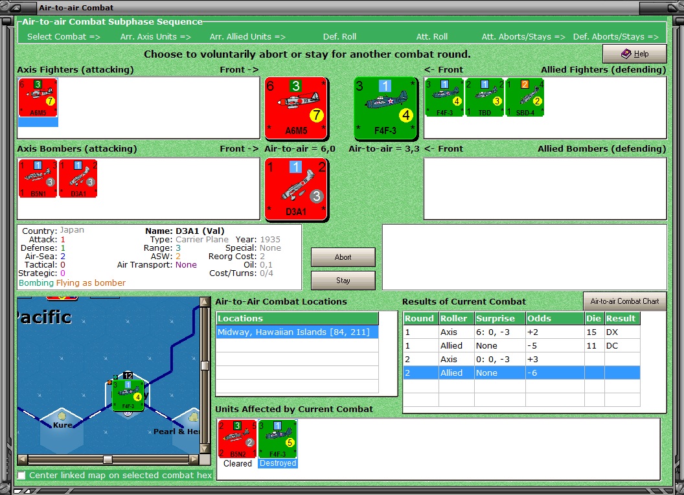Click the map horizontal scrollbar right arrow
Screen dimensions: 684x495
[x=194, y=459]
